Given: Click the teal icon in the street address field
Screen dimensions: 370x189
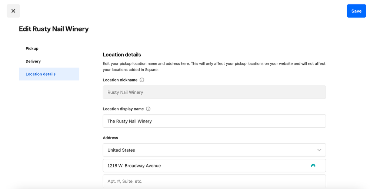Looking at the screenshot, I should click(x=313, y=166).
